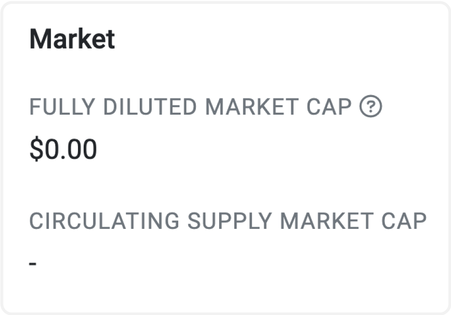Click the Fully Diluted Market Cap label
The image size is (451, 315).
191,107
